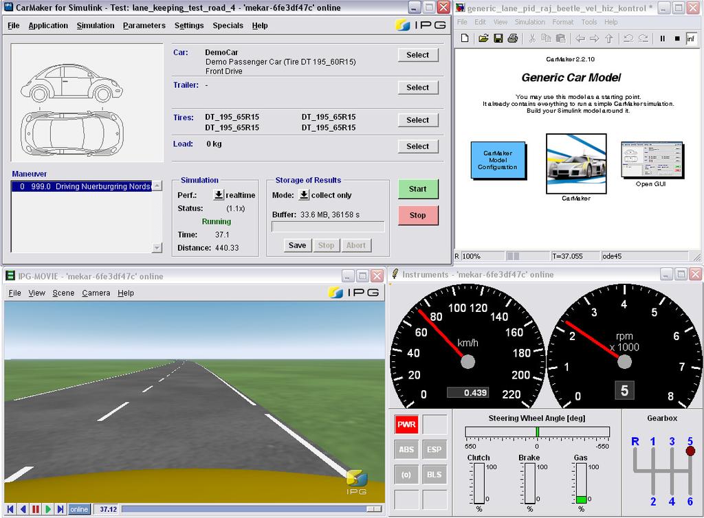Screen dimensions: 704x518
Task: Click the Copy icon in Simulink toolbar
Action: [546, 38]
